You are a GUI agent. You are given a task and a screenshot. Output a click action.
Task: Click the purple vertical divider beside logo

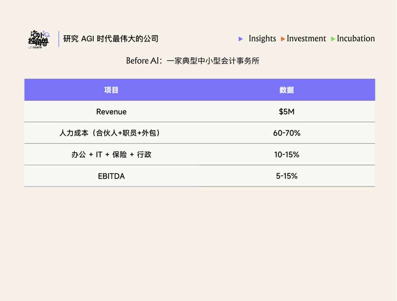click(x=59, y=39)
